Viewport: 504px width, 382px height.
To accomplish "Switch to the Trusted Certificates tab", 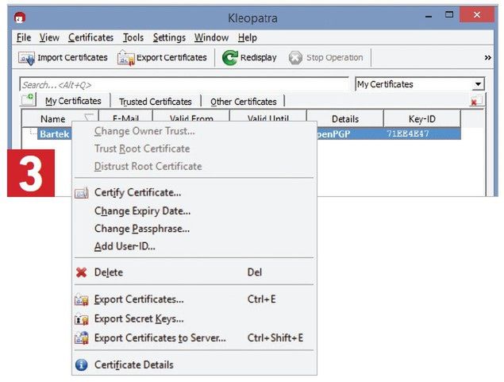I will click(156, 102).
